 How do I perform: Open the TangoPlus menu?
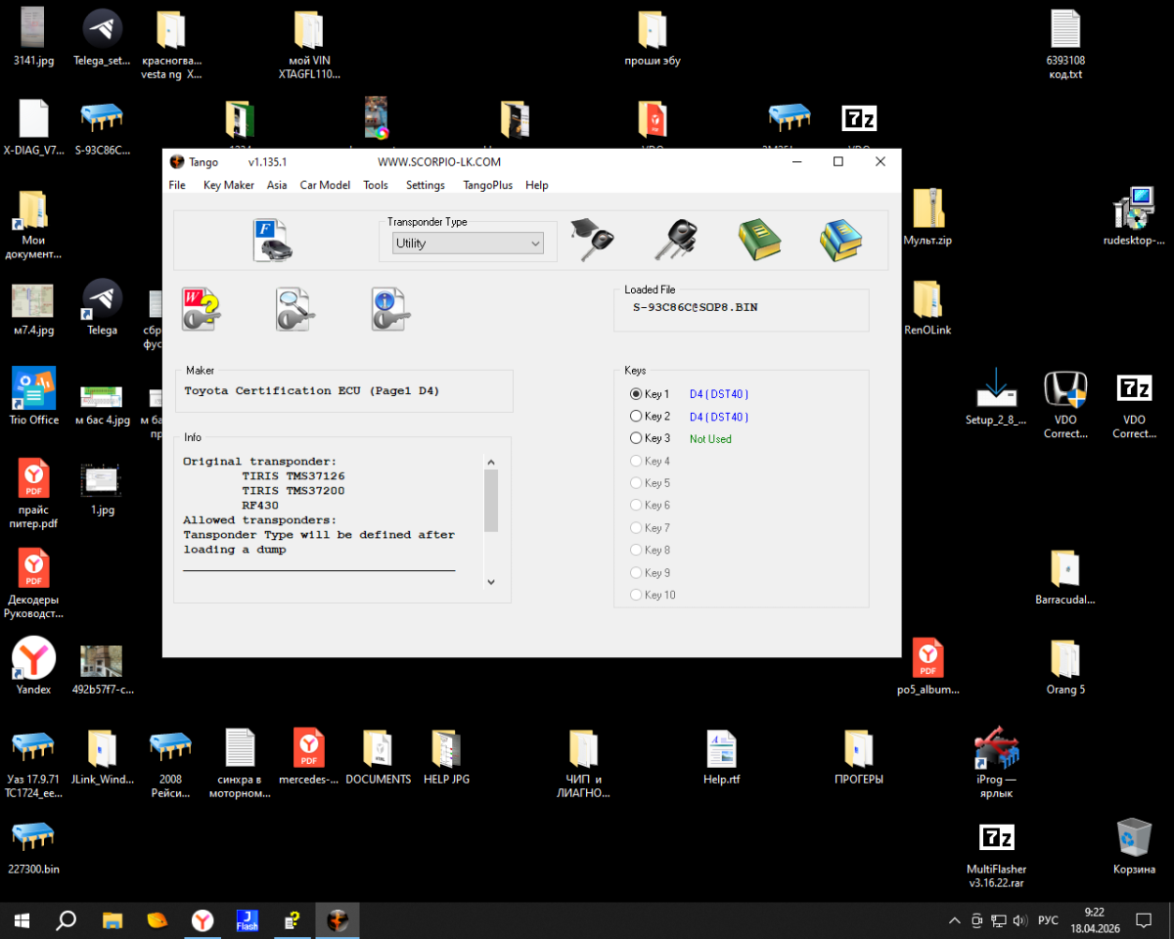(x=487, y=185)
